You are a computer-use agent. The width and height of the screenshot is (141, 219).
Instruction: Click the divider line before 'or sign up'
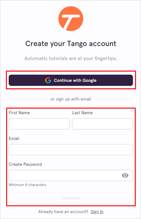(28, 99)
